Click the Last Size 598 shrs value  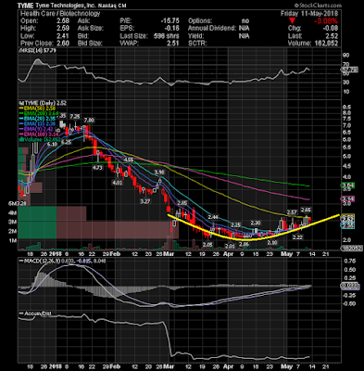coord(167,36)
